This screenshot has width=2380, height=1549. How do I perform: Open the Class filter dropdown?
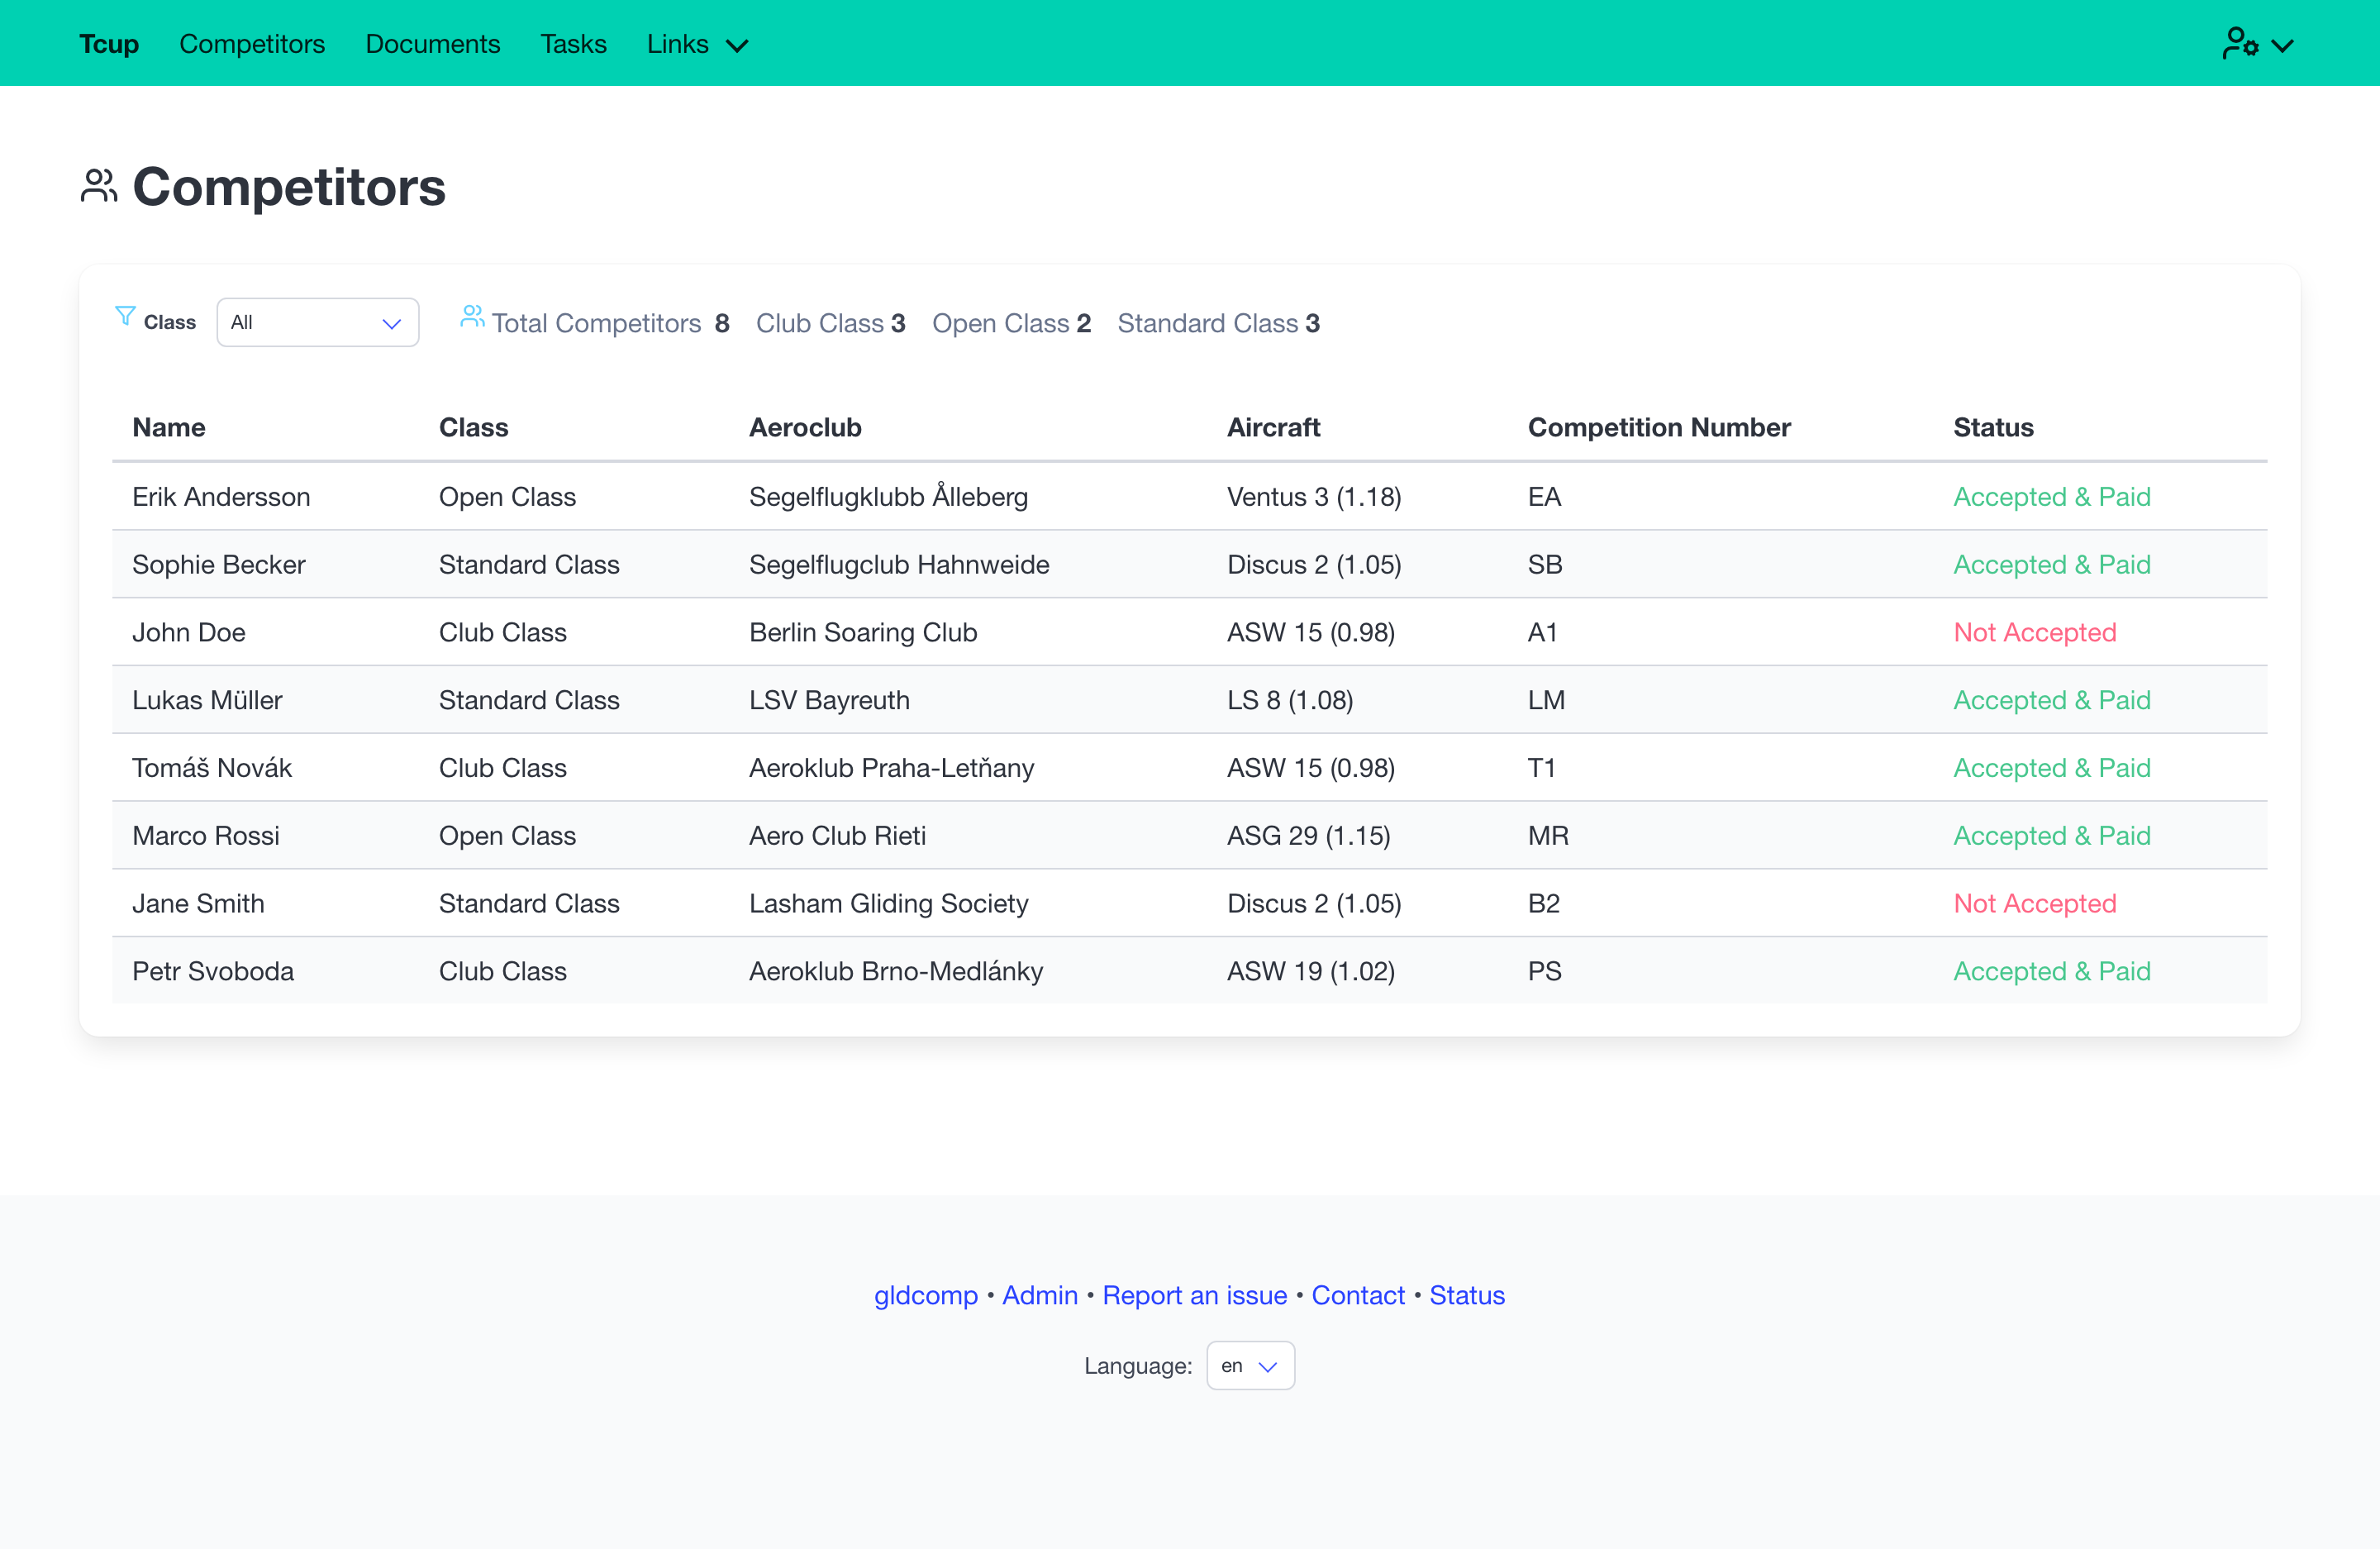click(x=318, y=323)
